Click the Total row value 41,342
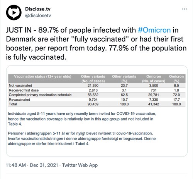 [x=154, y=104]
